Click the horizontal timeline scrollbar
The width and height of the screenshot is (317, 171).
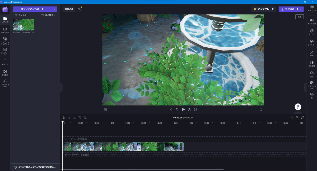(142, 169)
